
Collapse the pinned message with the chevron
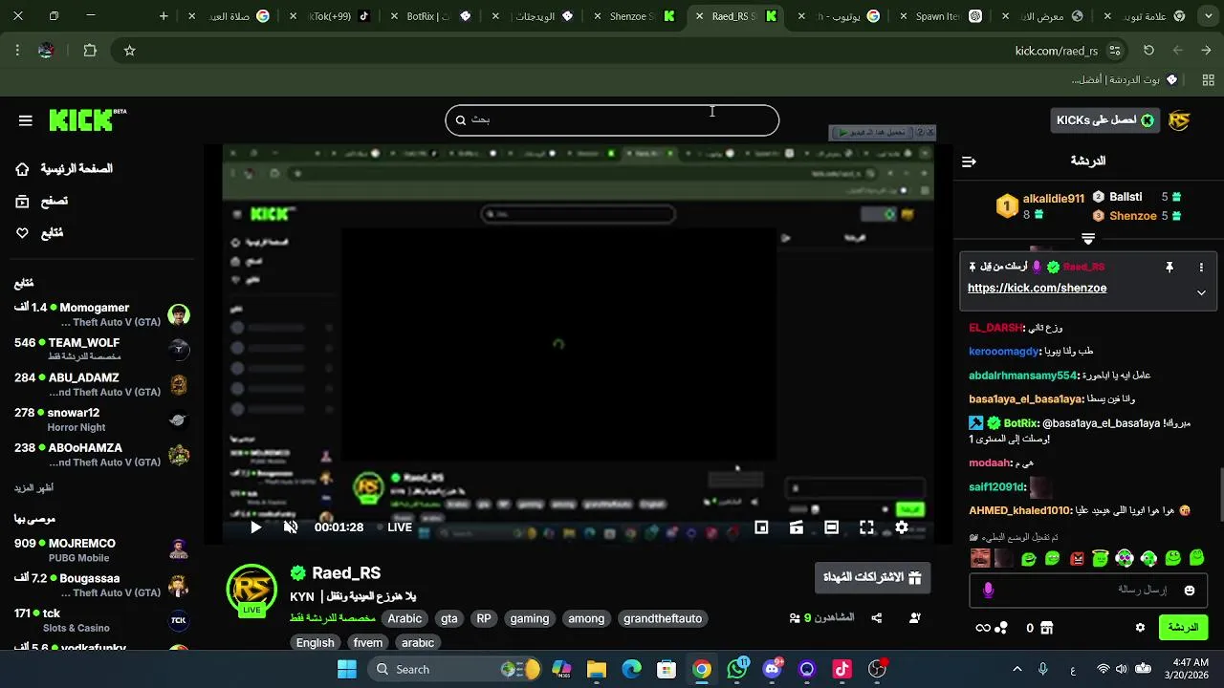[1201, 293]
